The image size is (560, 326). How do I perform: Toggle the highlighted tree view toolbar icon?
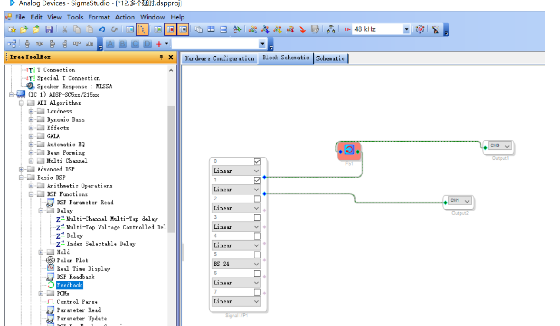coord(142,29)
